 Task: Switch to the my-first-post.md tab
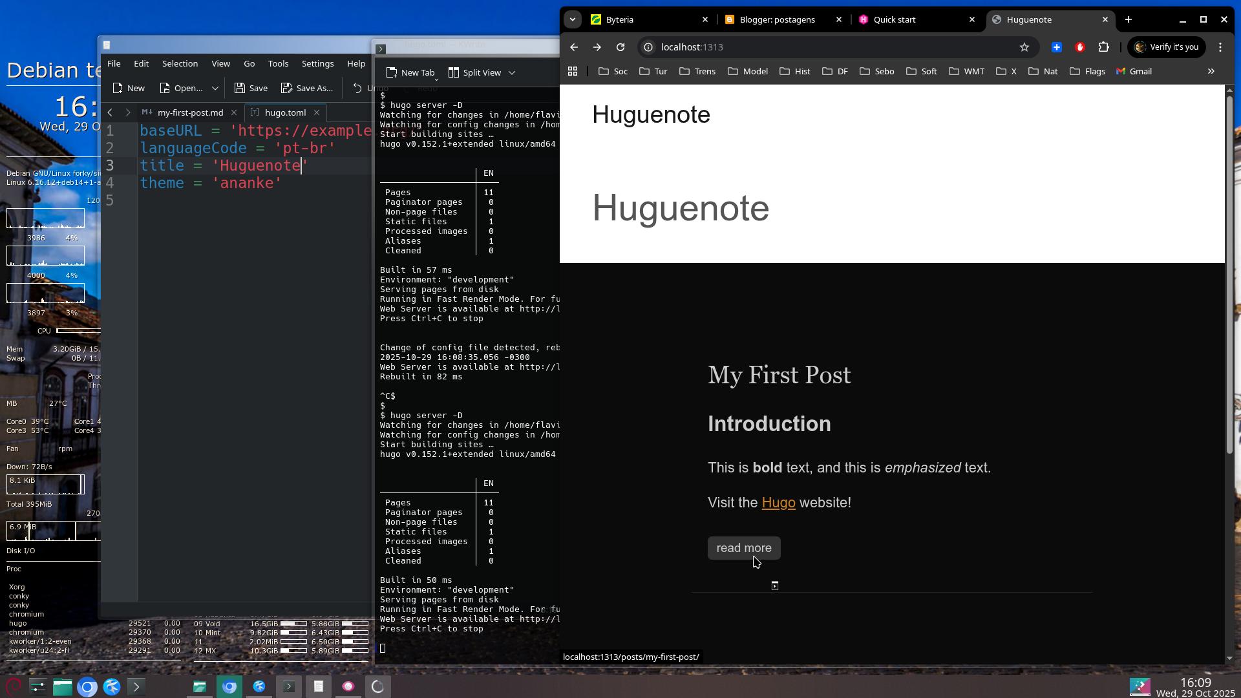coord(189,112)
